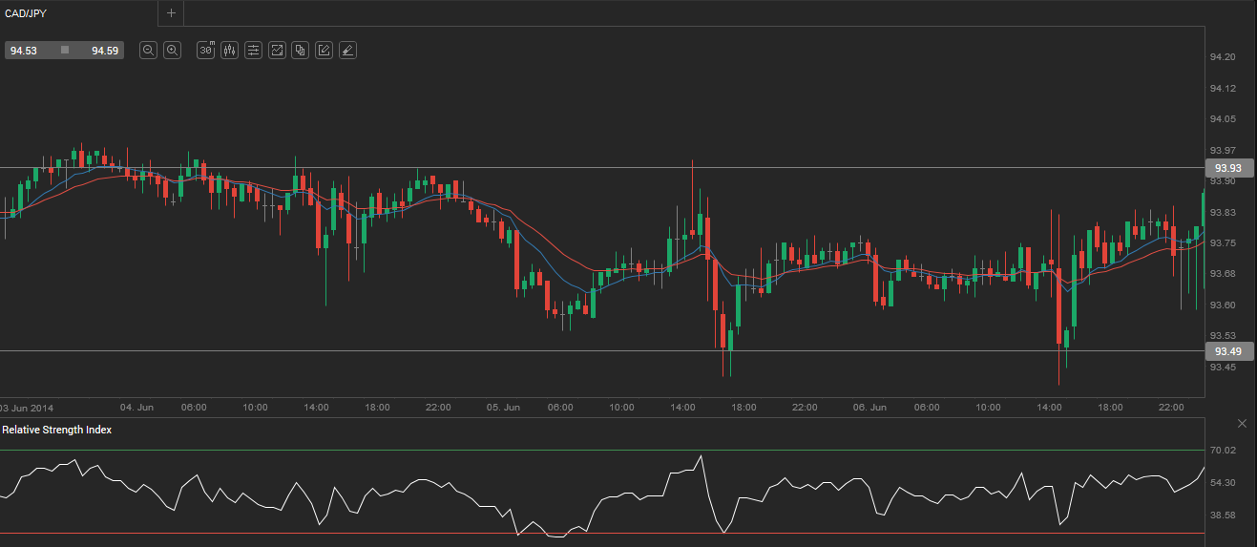Image resolution: width=1257 pixels, height=547 pixels.
Task: Click the red RSI oversold level line
Action: pyautogui.click(x=382, y=533)
